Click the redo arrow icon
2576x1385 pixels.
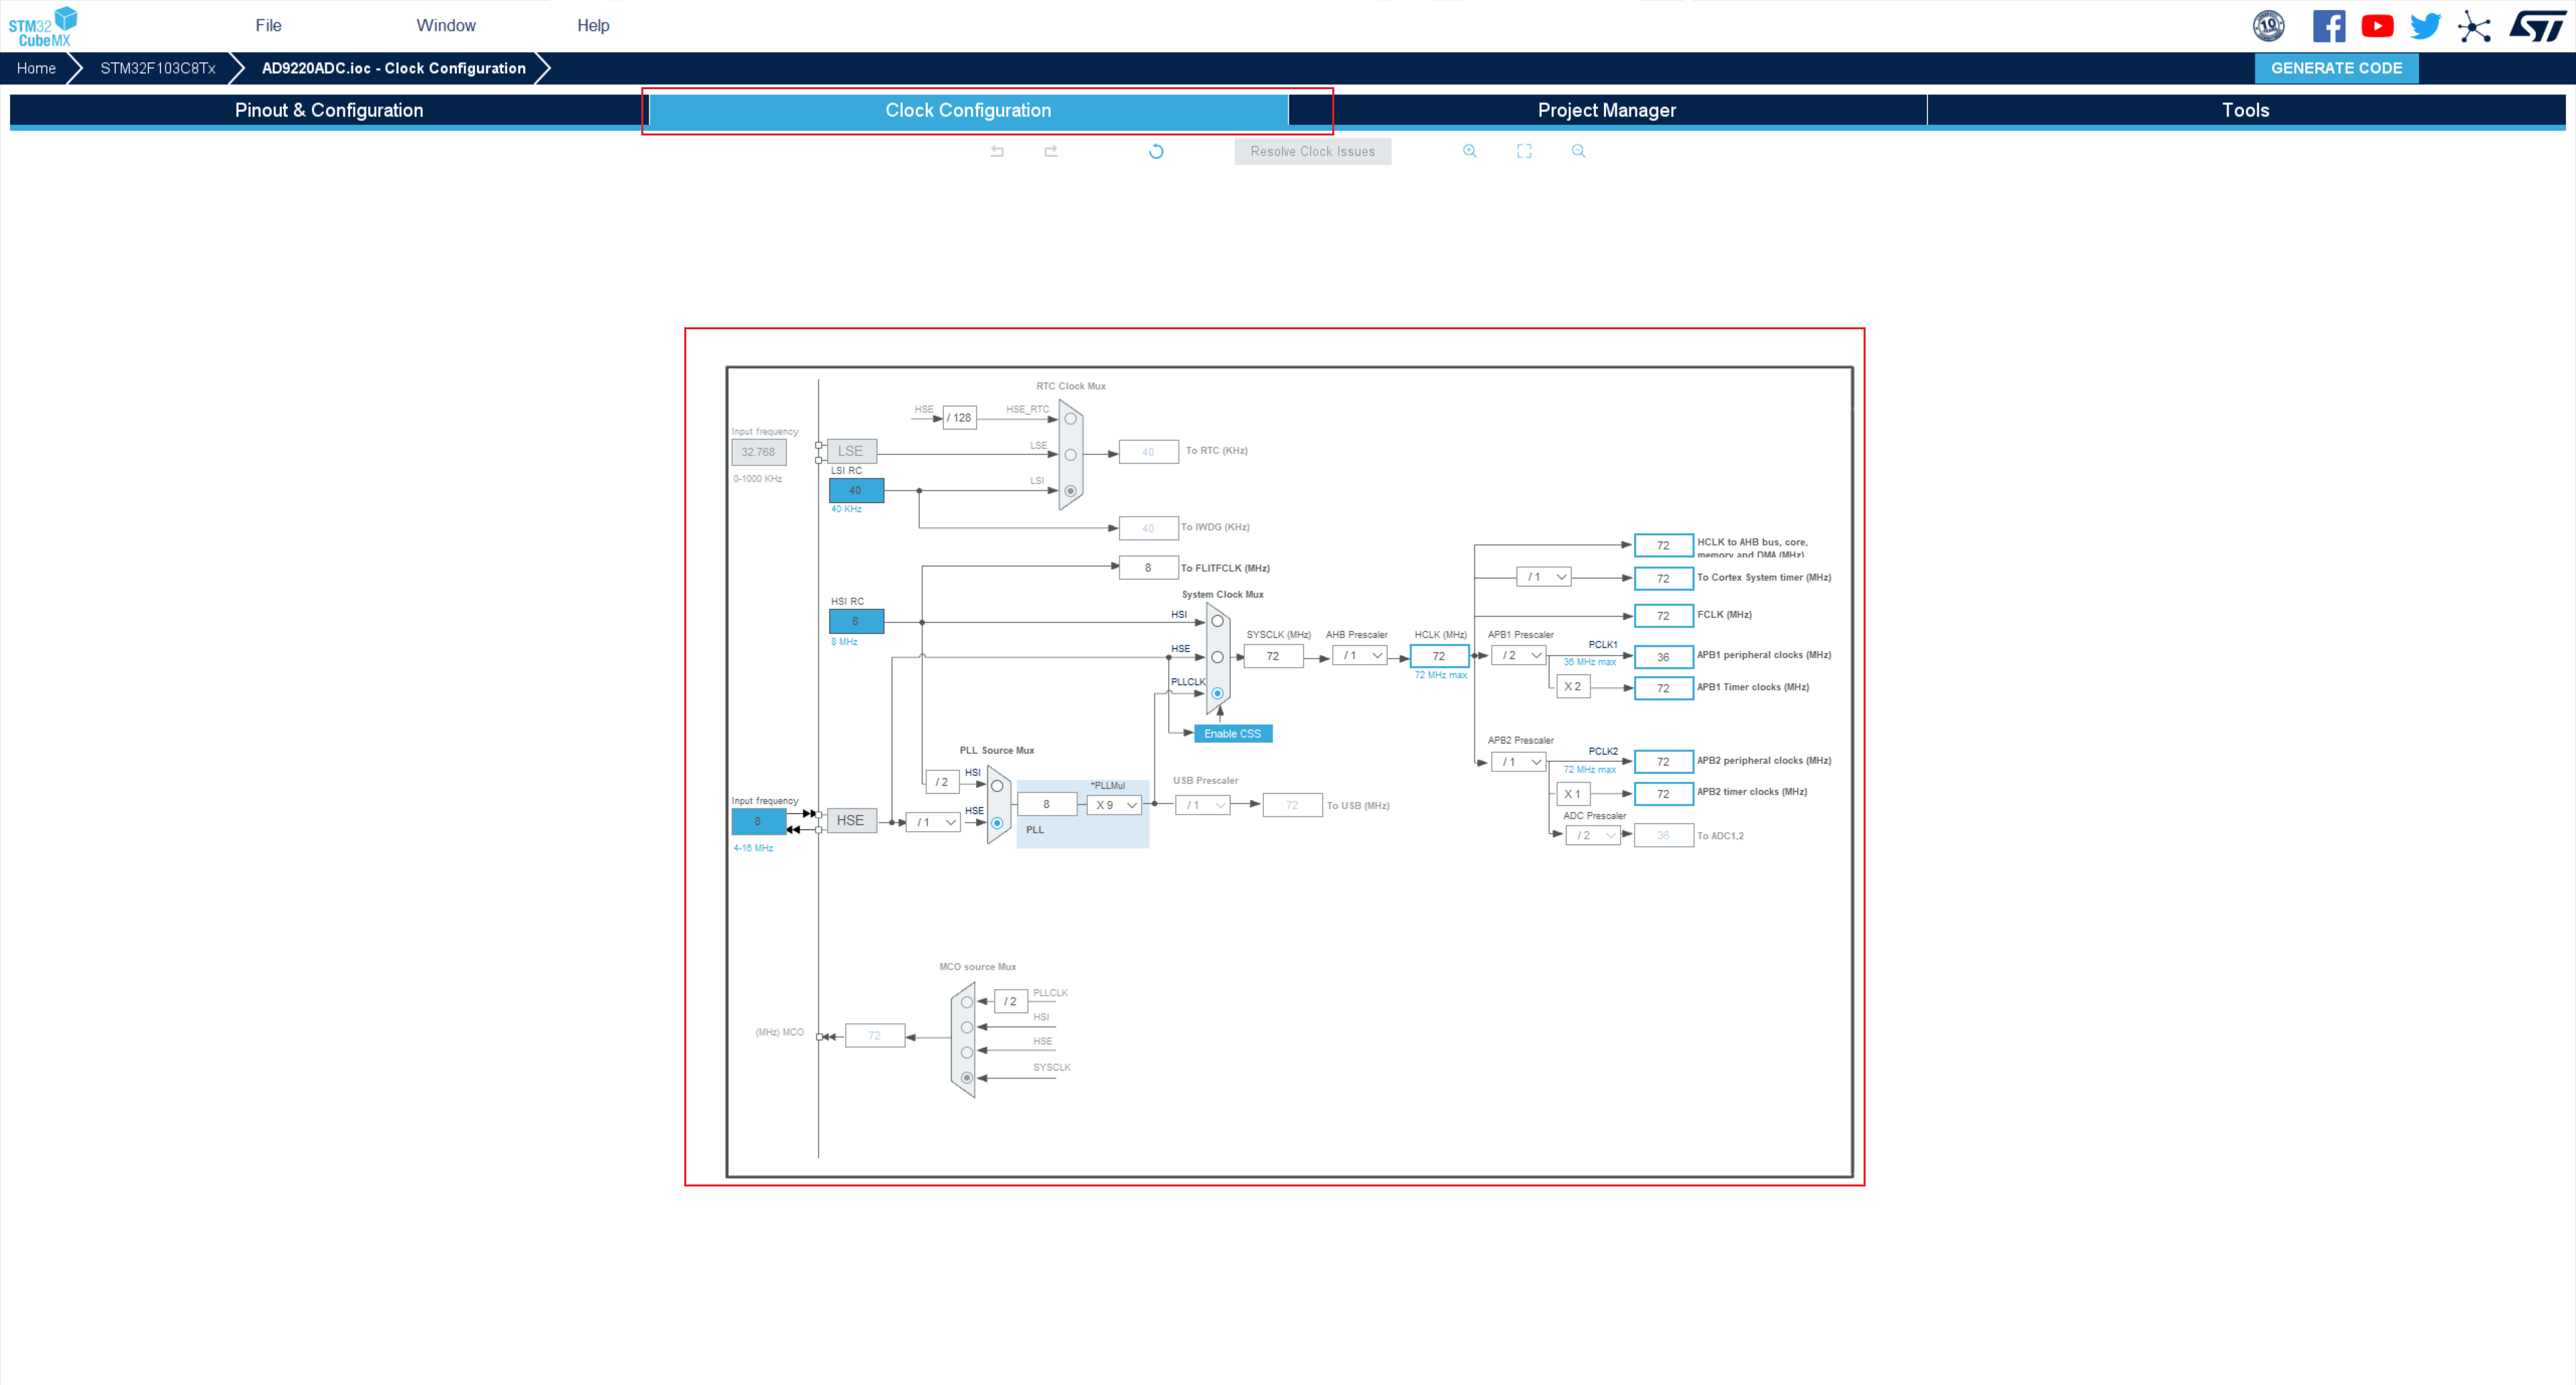click(x=1053, y=150)
